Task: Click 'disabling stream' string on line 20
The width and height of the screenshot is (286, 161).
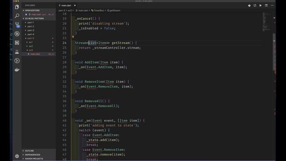Action: [x=108, y=24]
